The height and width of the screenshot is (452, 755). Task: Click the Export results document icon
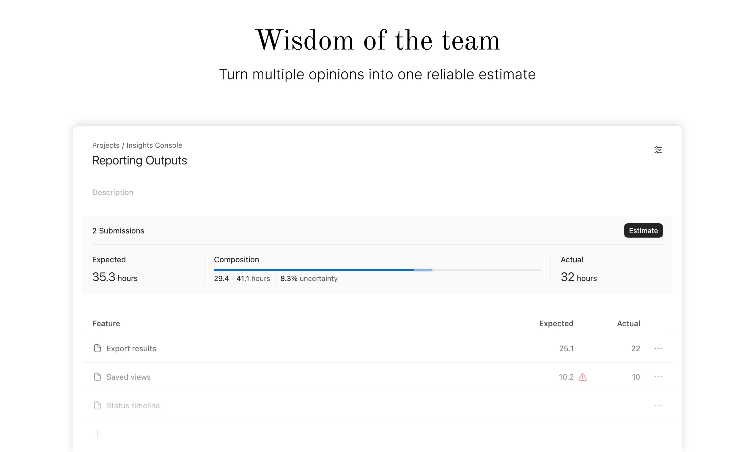pos(97,348)
